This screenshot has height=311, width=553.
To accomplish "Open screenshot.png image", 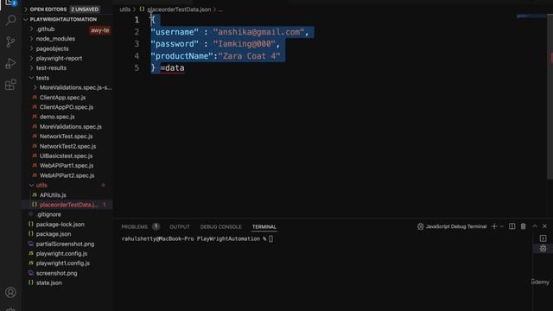I will tap(56, 273).
